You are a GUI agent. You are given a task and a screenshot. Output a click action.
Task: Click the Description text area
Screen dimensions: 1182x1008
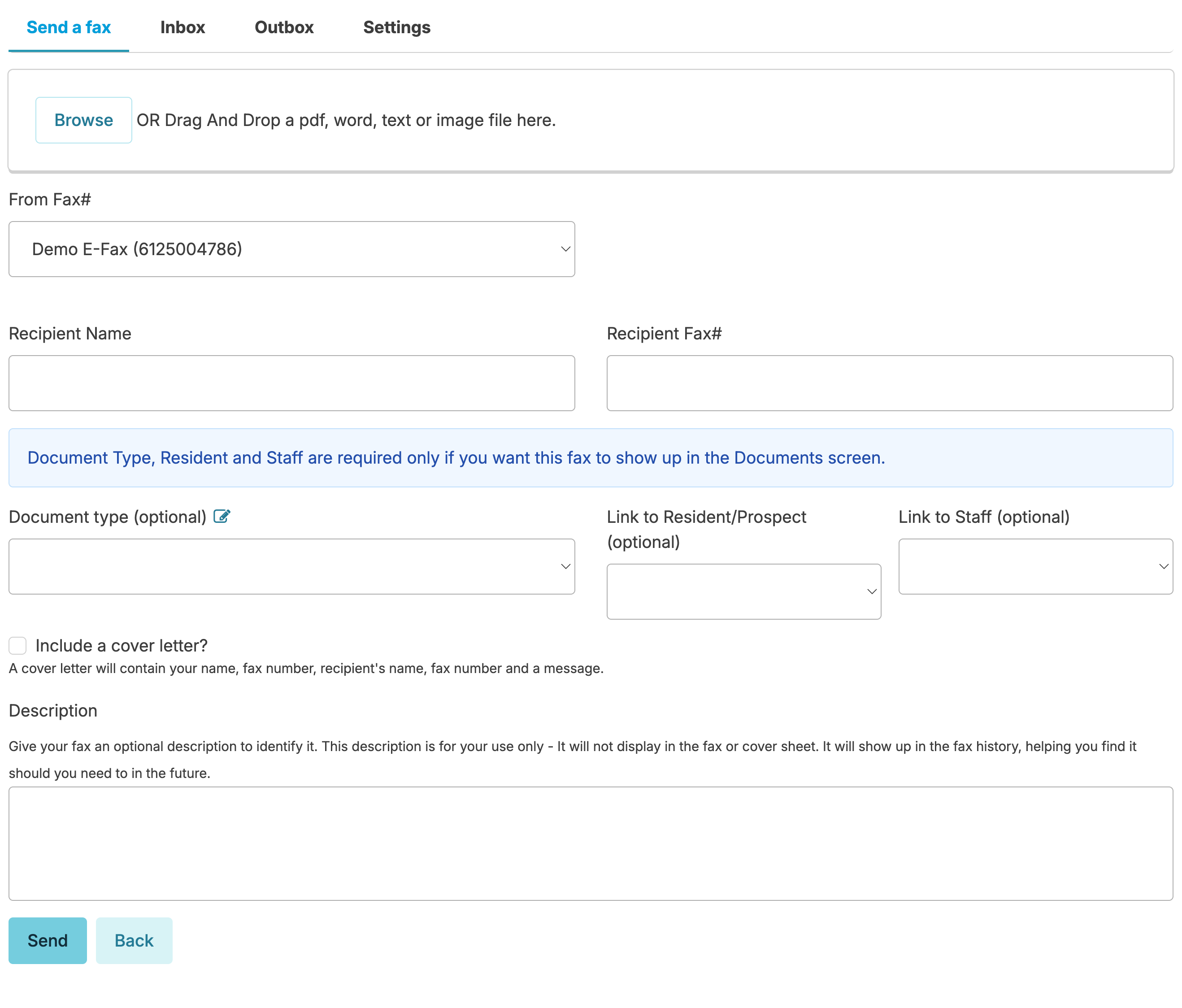[x=591, y=844]
